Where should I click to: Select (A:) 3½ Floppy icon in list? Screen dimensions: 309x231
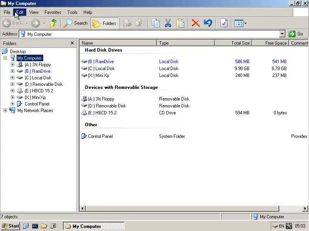[84, 99]
